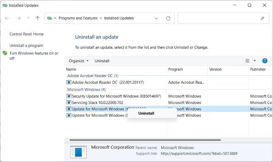273x162 pixels.
Task: Open Control Panel Home link
Action: click(x=27, y=34)
